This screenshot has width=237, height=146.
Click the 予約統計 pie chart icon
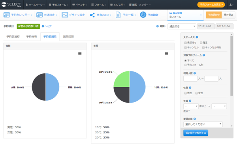143,15
